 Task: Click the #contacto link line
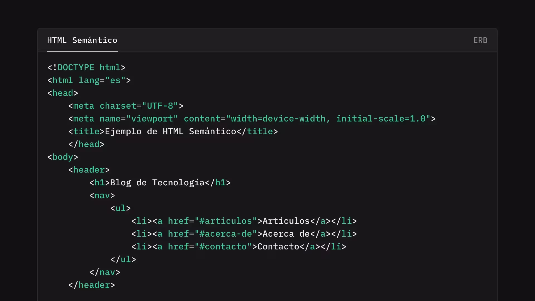click(x=239, y=247)
